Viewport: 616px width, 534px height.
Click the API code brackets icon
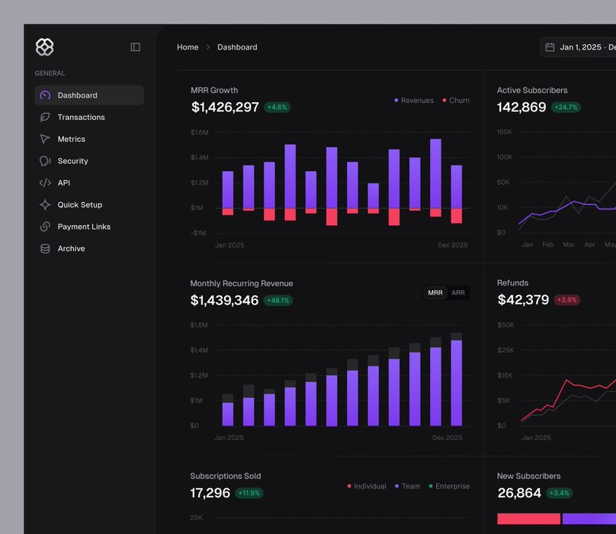tap(45, 183)
